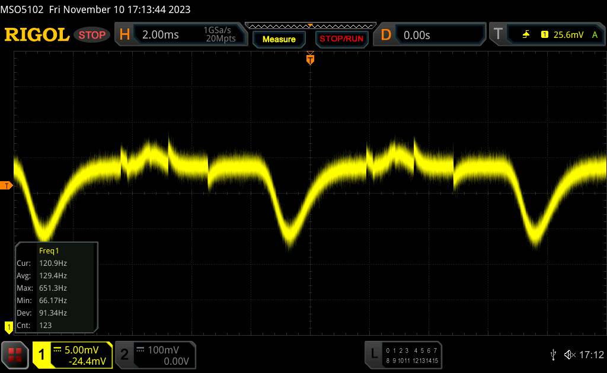Click the Cnt 123 value

pyautogui.click(x=45, y=325)
